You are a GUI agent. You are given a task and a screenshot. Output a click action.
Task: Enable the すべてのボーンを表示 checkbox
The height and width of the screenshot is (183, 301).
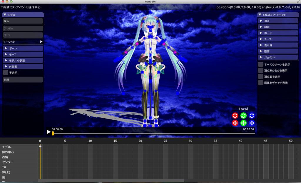pyautogui.click(x=260, y=64)
